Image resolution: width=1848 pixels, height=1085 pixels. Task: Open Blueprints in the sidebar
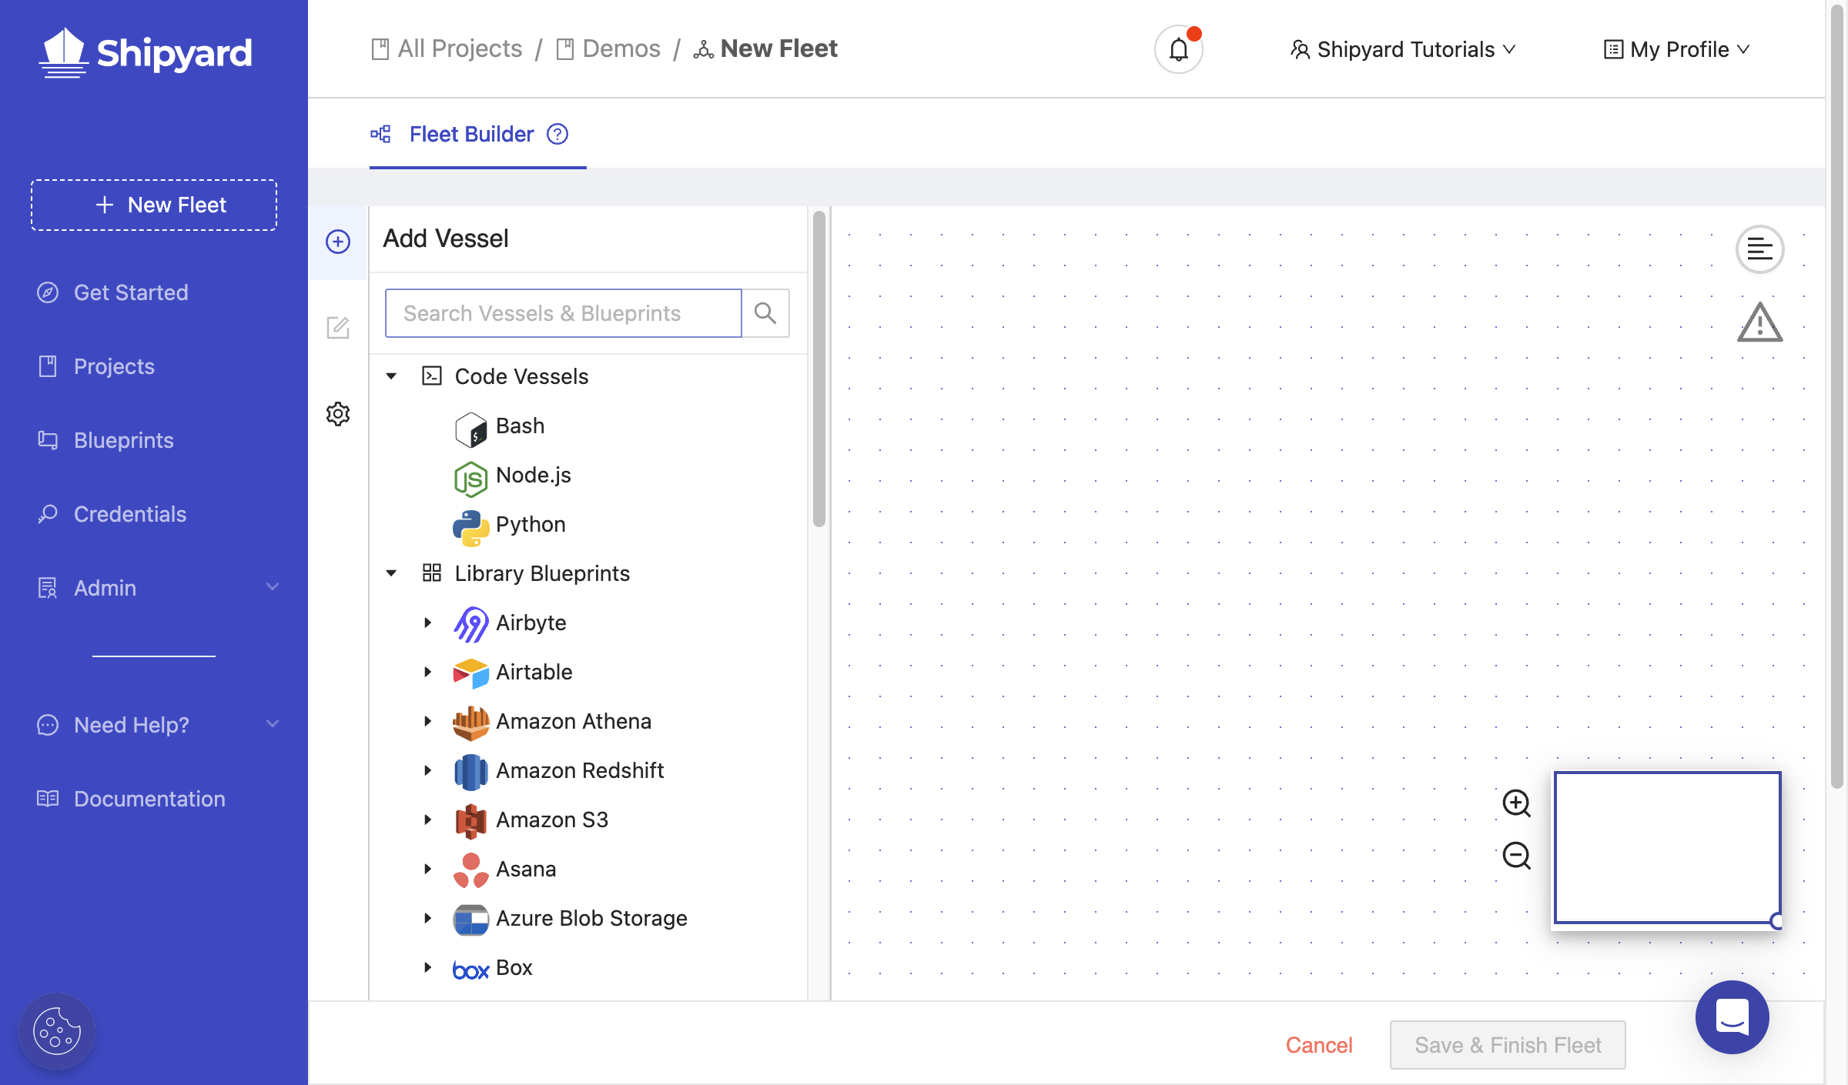[x=105, y=440]
